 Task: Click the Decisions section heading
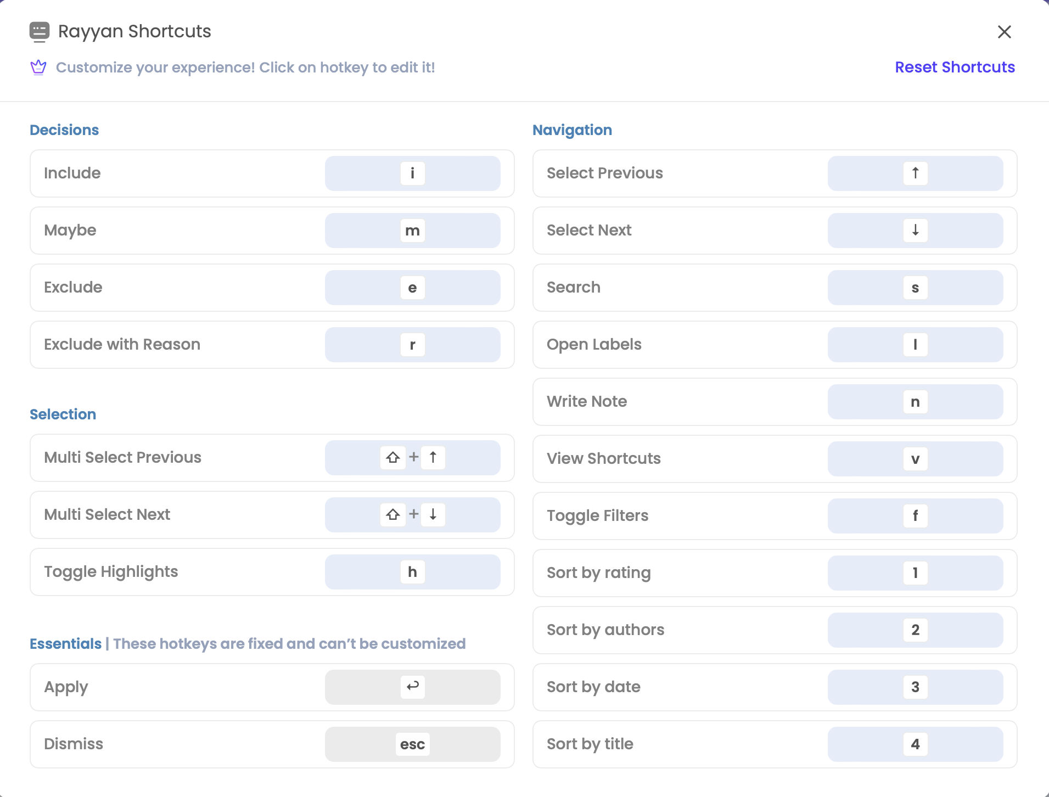coord(64,130)
